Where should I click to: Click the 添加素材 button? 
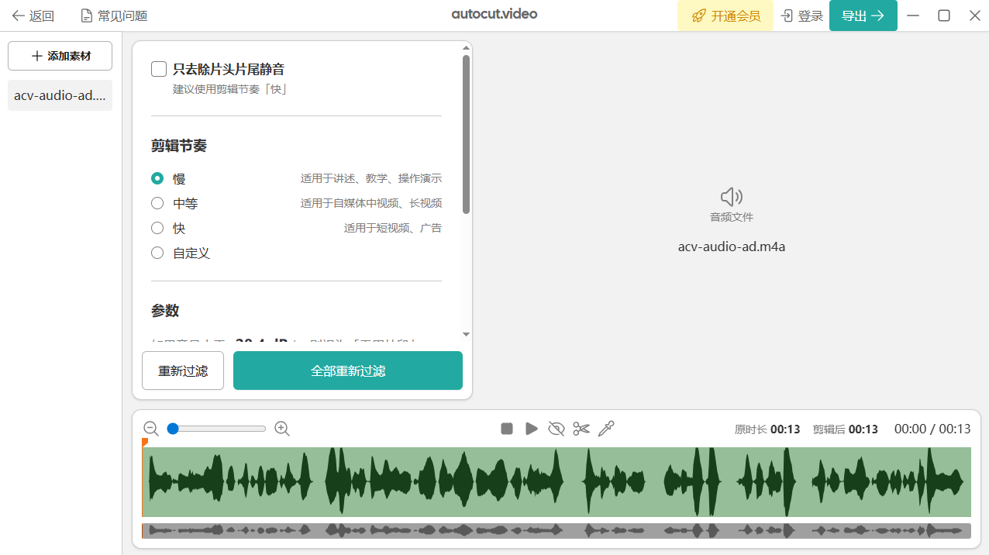click(60, 56)
